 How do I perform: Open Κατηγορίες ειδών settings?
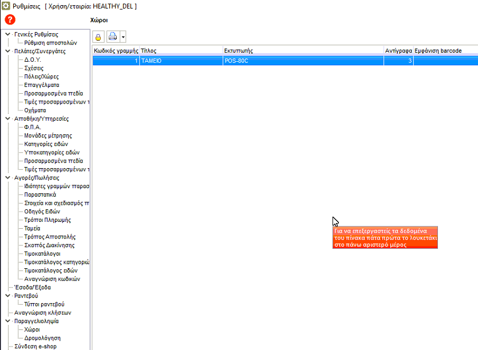(46, 144)
